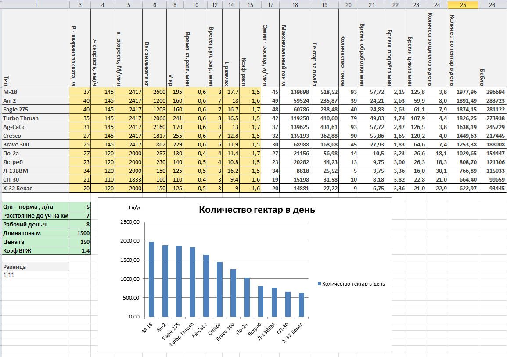Select the Коэф ВРЖ value 1,4

[80, 250]
